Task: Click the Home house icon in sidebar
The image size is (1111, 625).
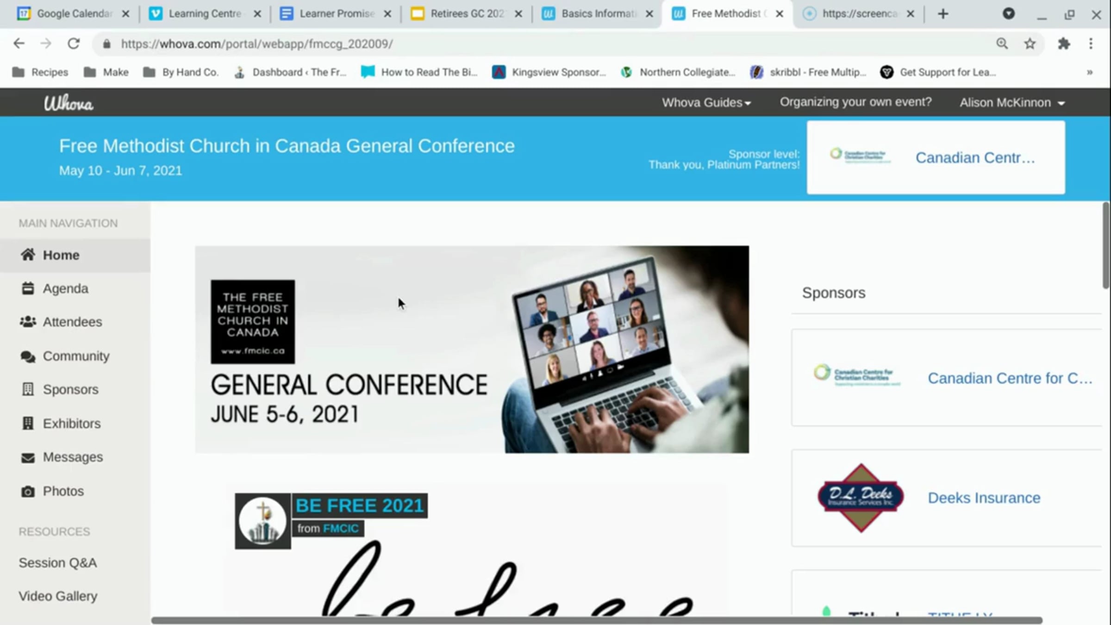Action: [28, 255]
